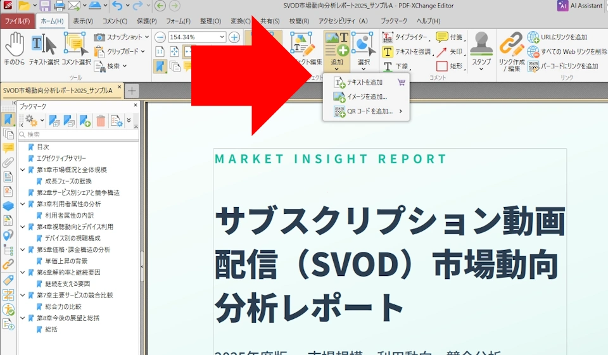Toggle the bookmarks pane button in ribbon
Viewport: 608px width, 355px height.
[160, 66]
